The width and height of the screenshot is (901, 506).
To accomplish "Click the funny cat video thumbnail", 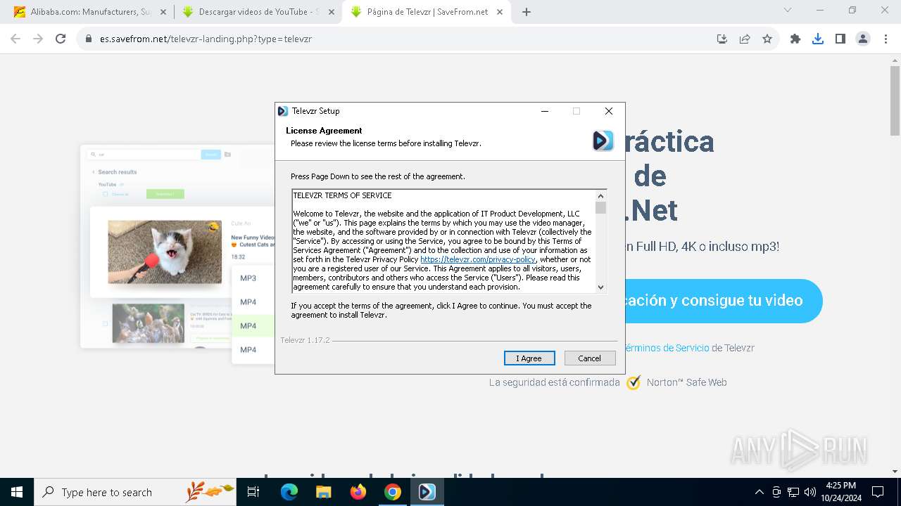I will [165, 252].
